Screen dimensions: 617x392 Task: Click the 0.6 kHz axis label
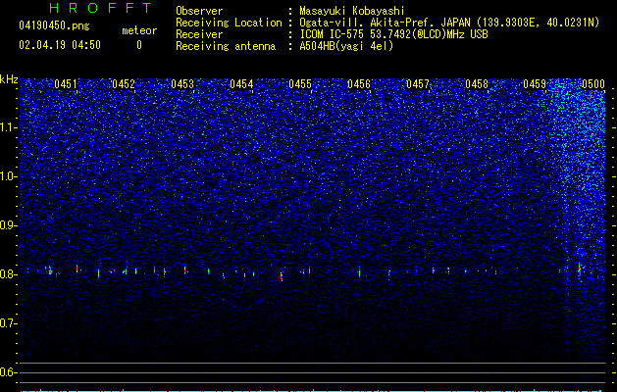point(9,372)
